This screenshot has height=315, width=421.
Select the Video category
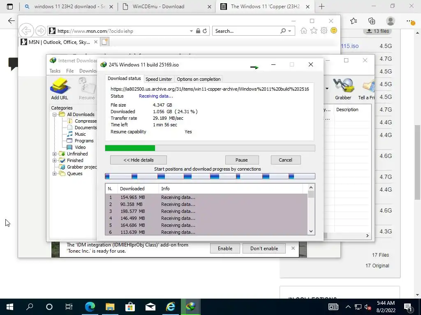pos(76,147)
